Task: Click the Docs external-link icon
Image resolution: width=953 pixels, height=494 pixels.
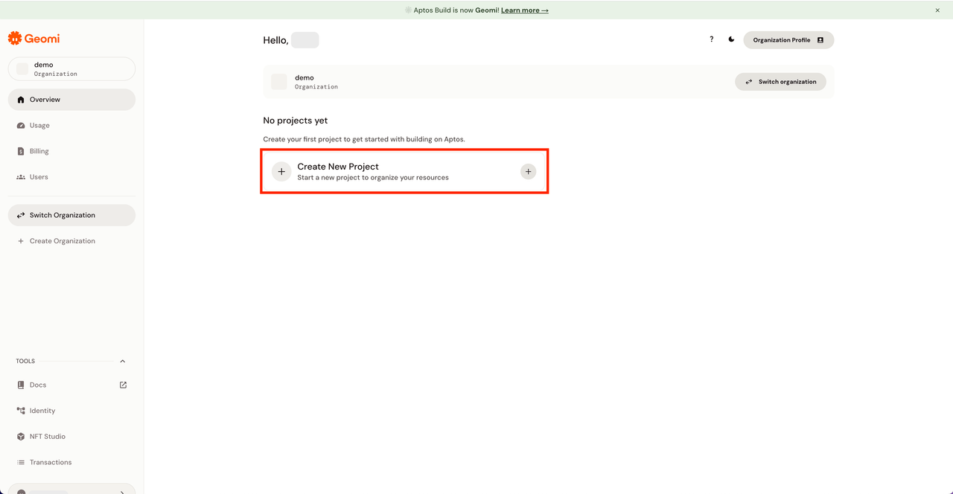Action: (122, 385)
